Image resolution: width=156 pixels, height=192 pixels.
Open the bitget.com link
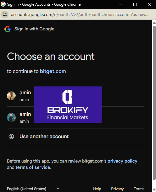[x=53, y=71]
